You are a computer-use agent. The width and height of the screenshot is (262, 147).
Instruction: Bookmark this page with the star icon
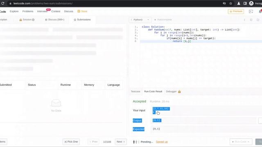(x=230, y=3)
